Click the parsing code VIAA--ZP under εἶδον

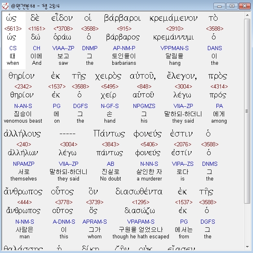click(63, 48)
